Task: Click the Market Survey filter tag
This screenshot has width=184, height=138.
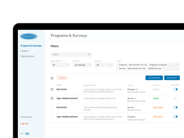Action: pyautogui.click(x=155, y=68)
